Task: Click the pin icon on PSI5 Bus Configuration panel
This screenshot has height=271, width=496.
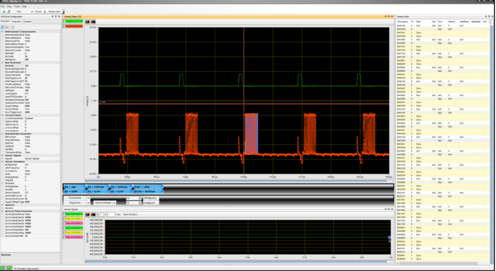Action: [53, 16]
